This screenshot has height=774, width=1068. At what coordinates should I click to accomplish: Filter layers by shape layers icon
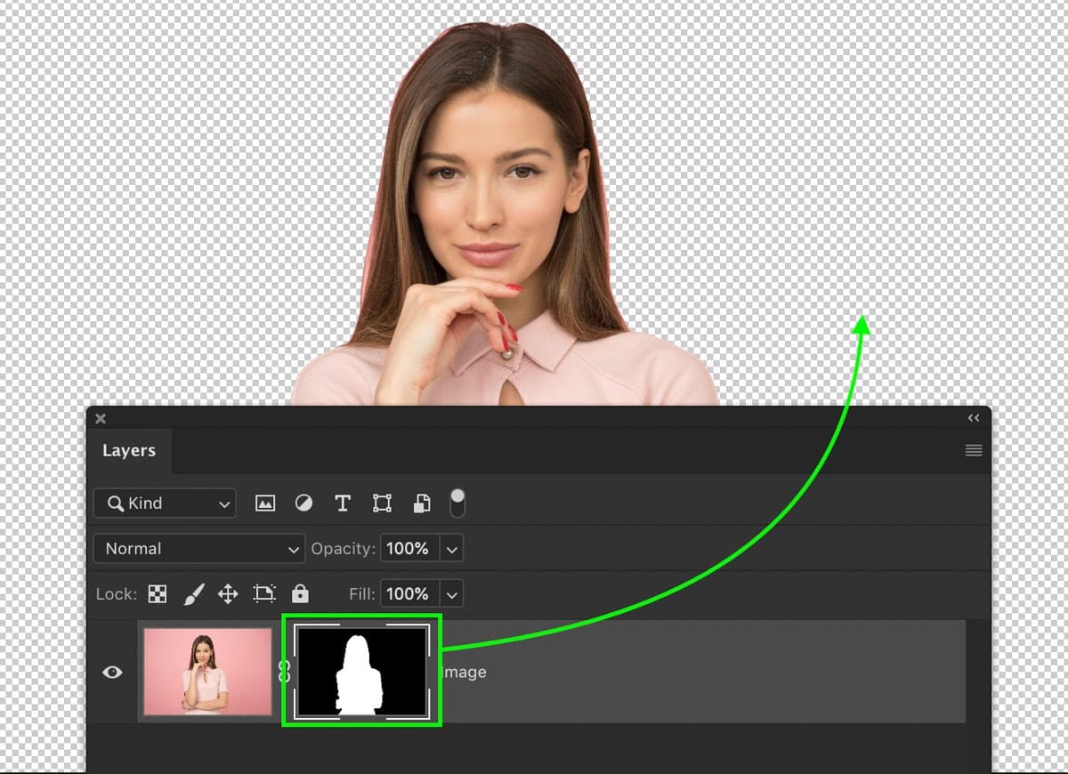pos(382,504)
